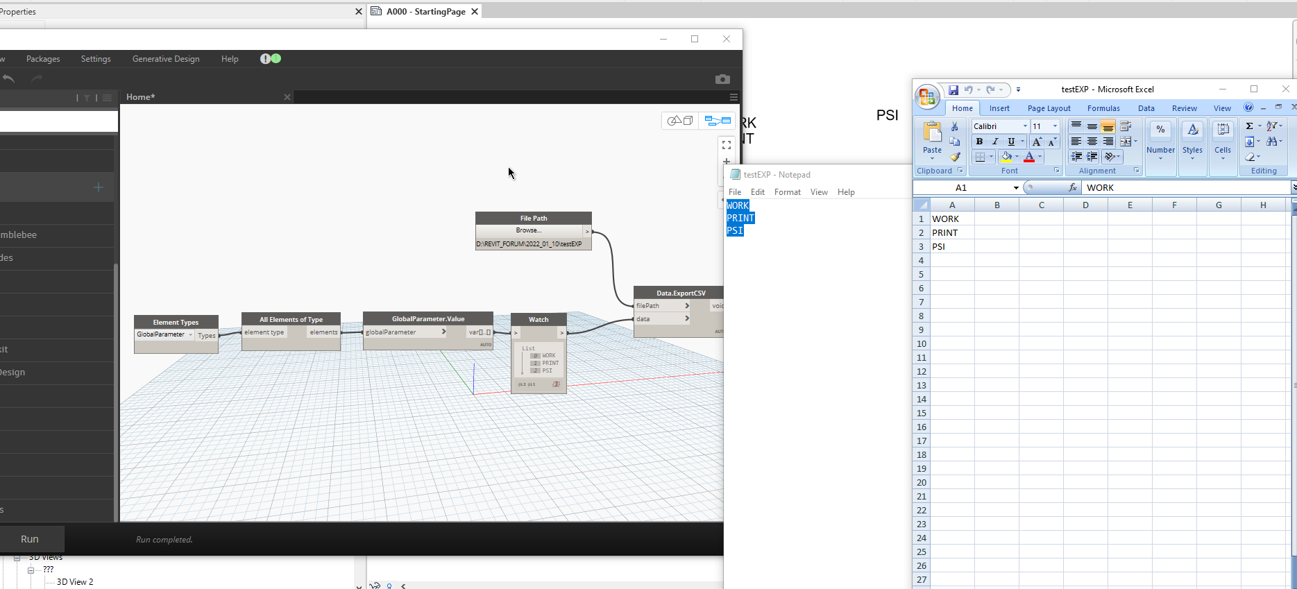This screenshot has width=1297, height=589.
Task: Open the Generative Design menu
Action: pyautogui.click(x=166, y=59)
